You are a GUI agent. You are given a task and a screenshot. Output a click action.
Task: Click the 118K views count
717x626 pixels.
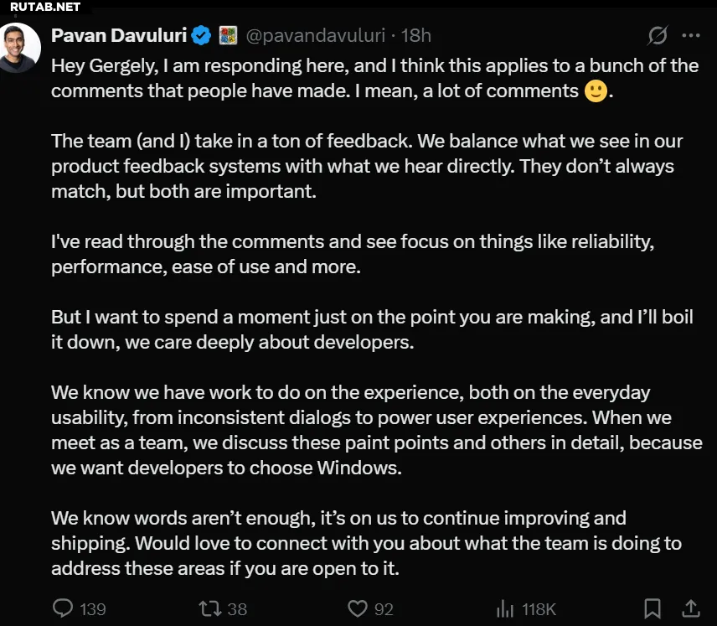pyautogui.click(x=539, y=608)
